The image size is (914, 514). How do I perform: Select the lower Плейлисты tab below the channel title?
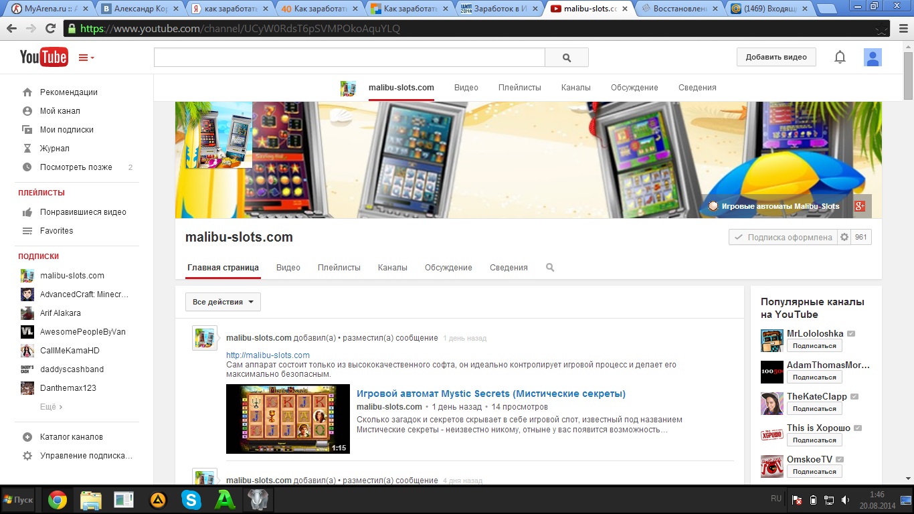click(x=339, y=268)
